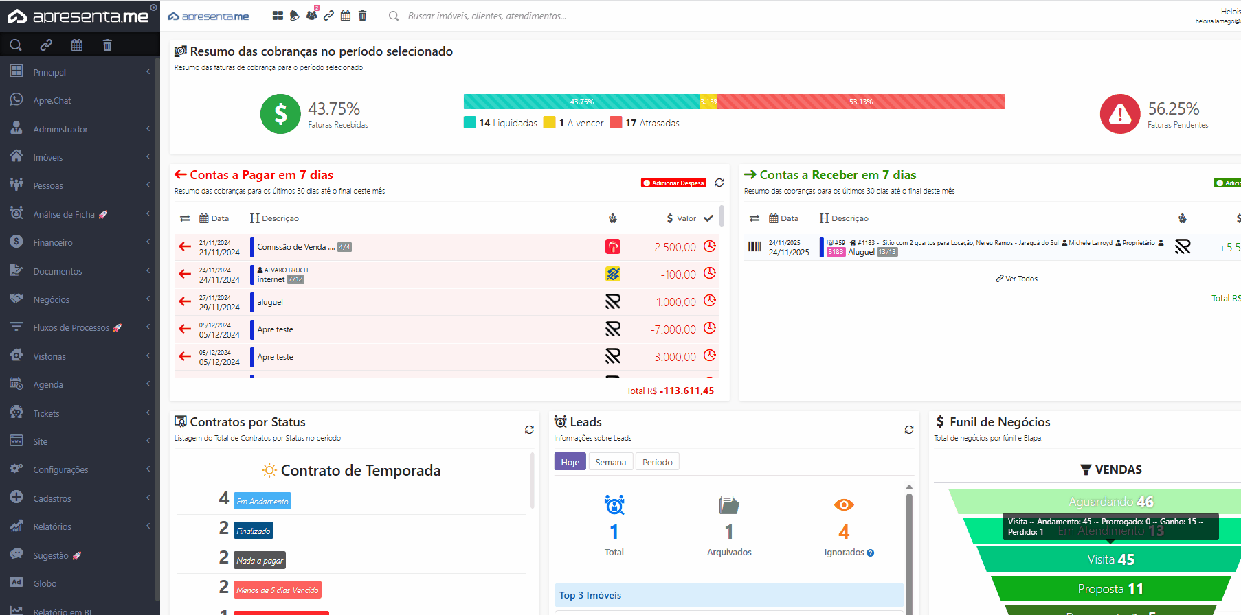Refresh the Leads panel
The width and height of the screenshot is (1241, 615).
[x=908, y=430]
